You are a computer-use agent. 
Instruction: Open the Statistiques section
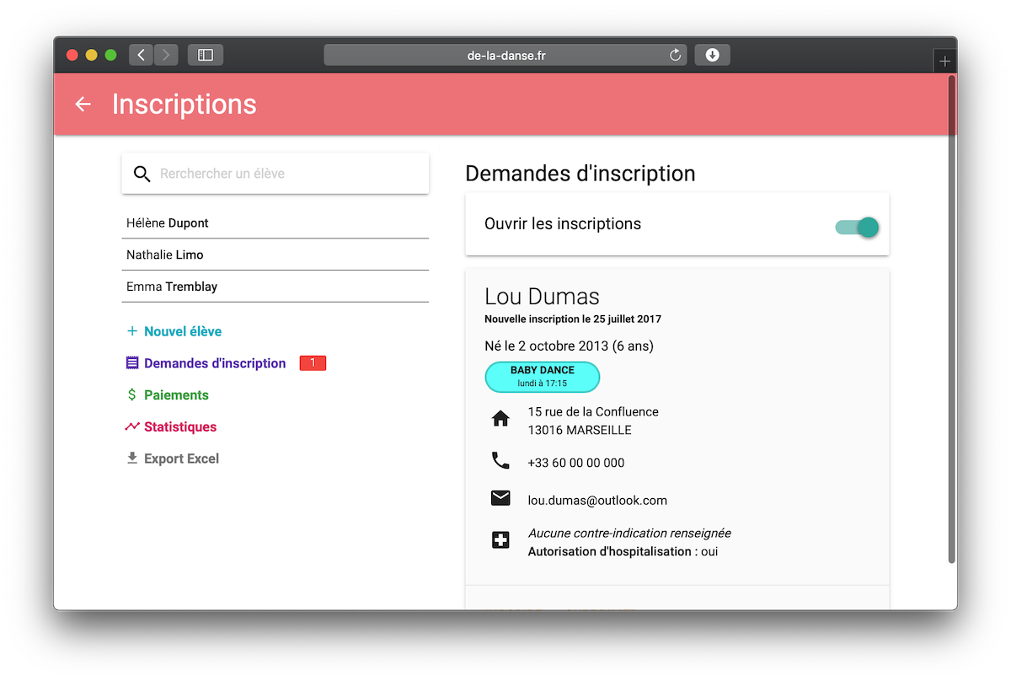179,427
